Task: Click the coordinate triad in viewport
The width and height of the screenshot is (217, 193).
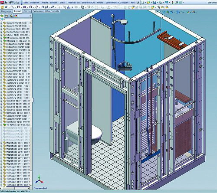Action: point(39,180)
